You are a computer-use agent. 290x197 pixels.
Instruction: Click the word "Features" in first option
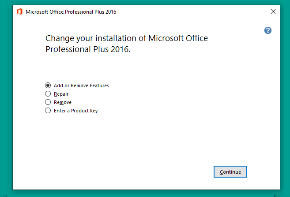pyautogui.click(x=99, y=85)
